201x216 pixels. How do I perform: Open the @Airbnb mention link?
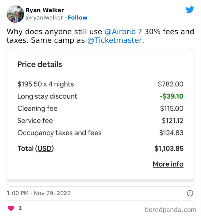coord(120,32)
